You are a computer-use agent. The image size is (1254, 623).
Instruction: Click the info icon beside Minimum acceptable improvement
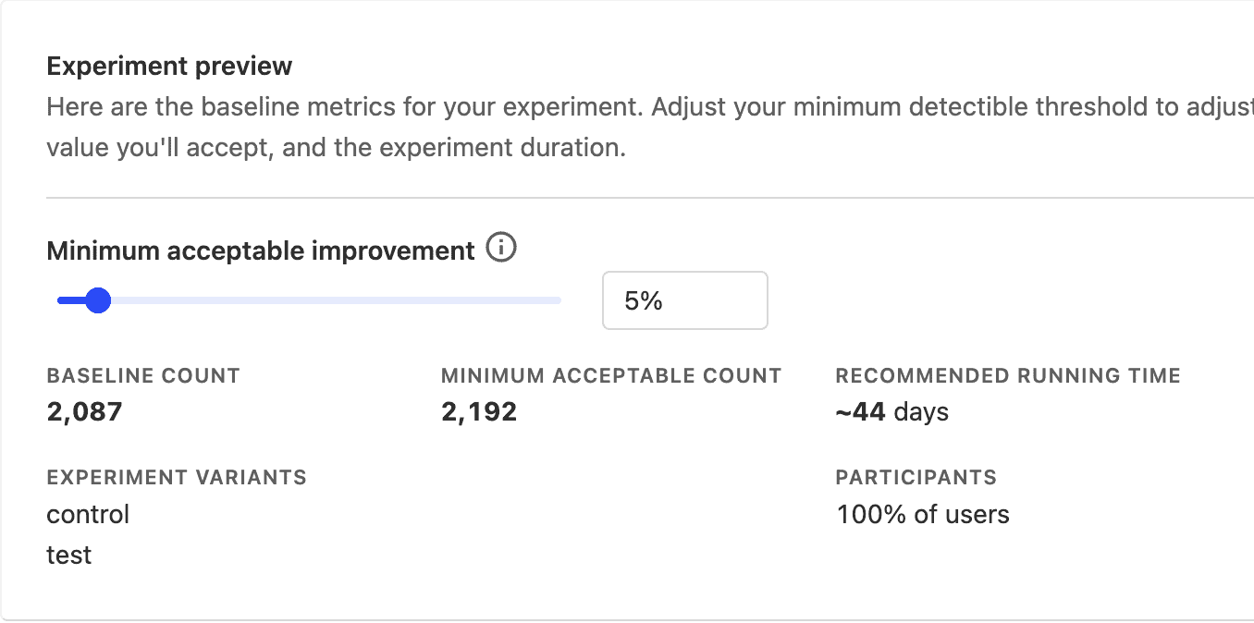(500, 249)
